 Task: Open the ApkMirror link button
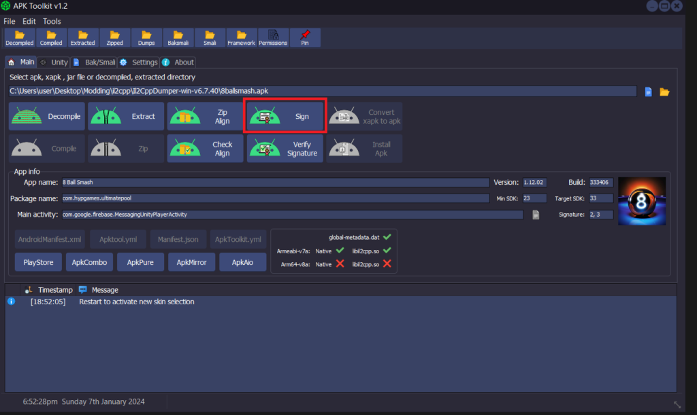[191, 262]
